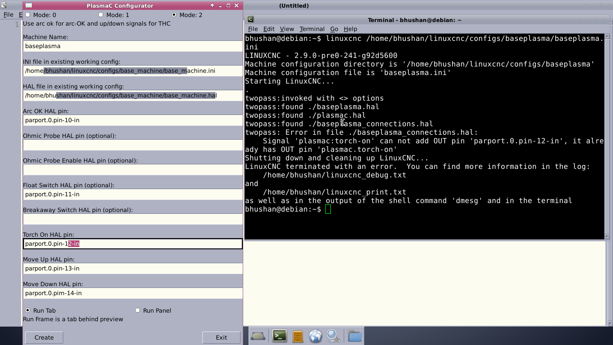Click the 'Torch On HAL pin:' label
The image size is (613, 345).
[48, 234]
